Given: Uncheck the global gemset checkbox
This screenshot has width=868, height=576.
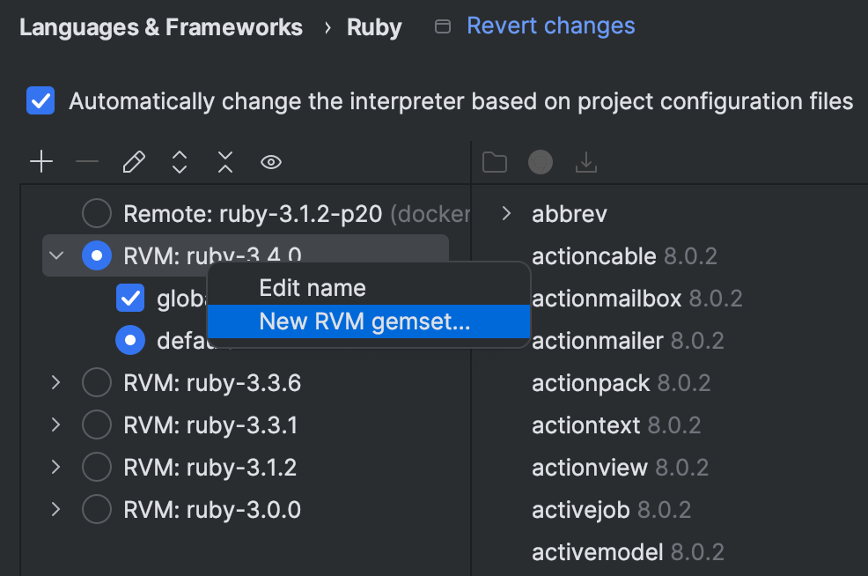Looking at the screenshot, I should pyautogui.click(x=130, y=298).
